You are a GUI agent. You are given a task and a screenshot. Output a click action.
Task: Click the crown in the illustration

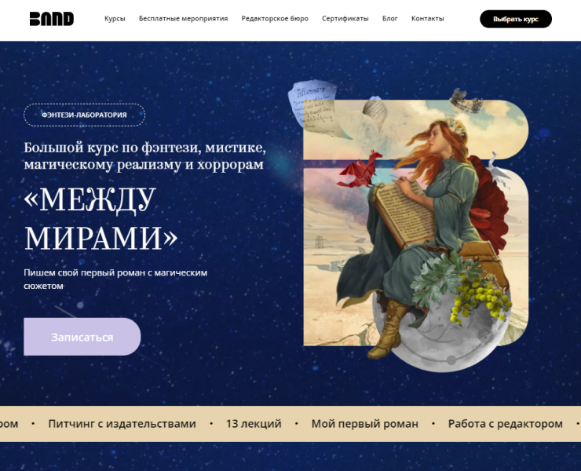click(x=466, y=100)
